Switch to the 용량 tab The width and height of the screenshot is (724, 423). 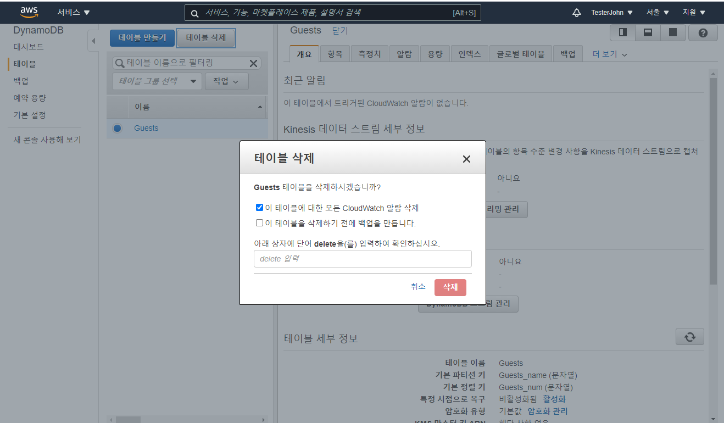coord(435,54)
